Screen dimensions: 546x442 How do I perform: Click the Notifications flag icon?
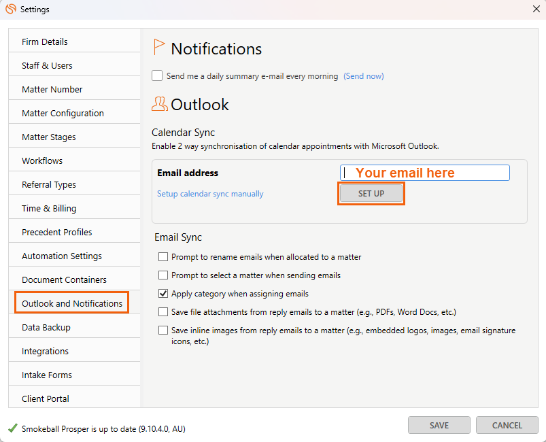coord(159,47)
